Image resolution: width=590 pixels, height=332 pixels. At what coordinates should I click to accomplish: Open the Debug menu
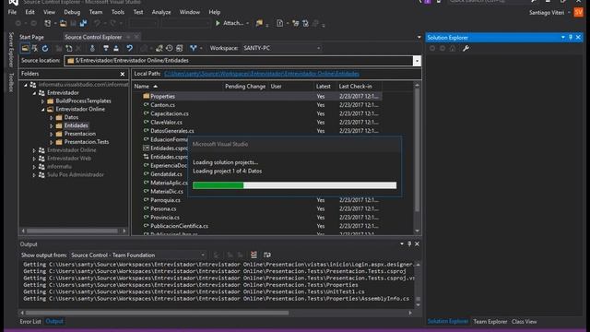tap(72, 12)
